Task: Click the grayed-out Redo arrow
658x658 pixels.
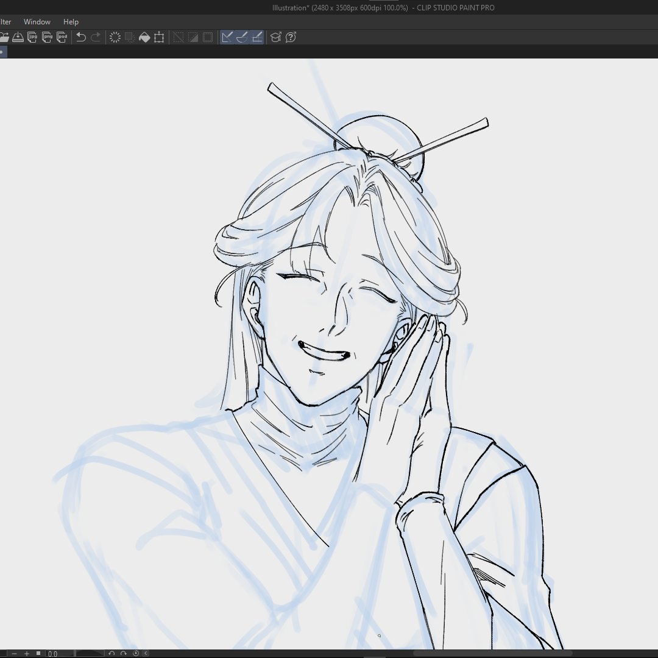Action: pos(96,37)
